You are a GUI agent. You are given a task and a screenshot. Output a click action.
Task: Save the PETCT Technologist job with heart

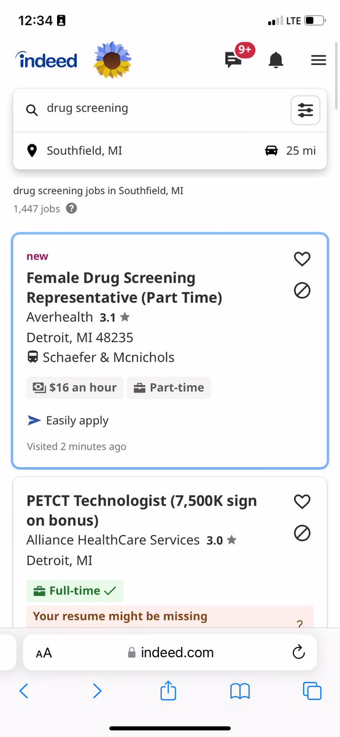pos(302,502)
